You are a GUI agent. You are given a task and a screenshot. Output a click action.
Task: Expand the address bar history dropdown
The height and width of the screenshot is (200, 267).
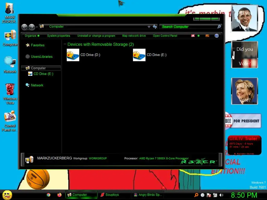(x=149, y=27)
